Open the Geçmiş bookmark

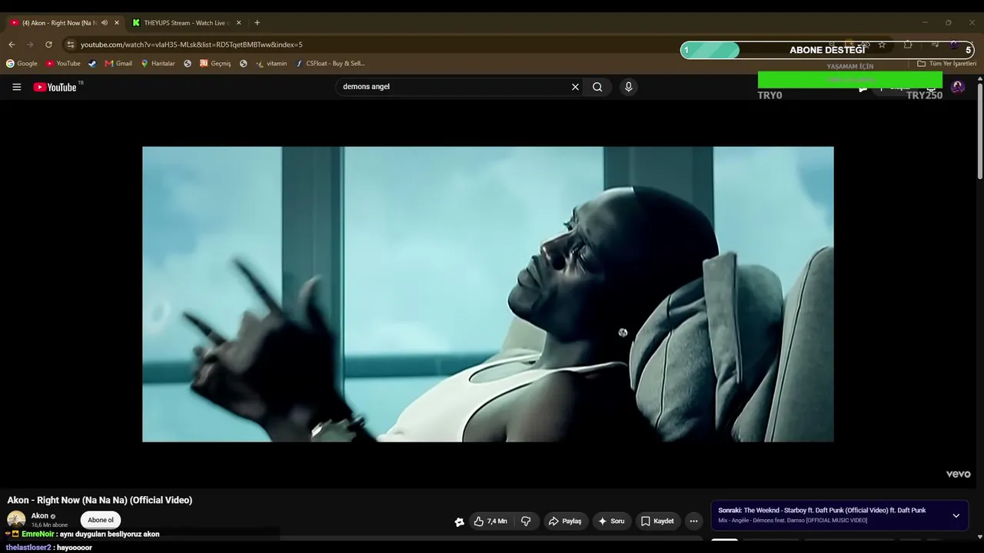pyautogui.click(x=215, y=64)
